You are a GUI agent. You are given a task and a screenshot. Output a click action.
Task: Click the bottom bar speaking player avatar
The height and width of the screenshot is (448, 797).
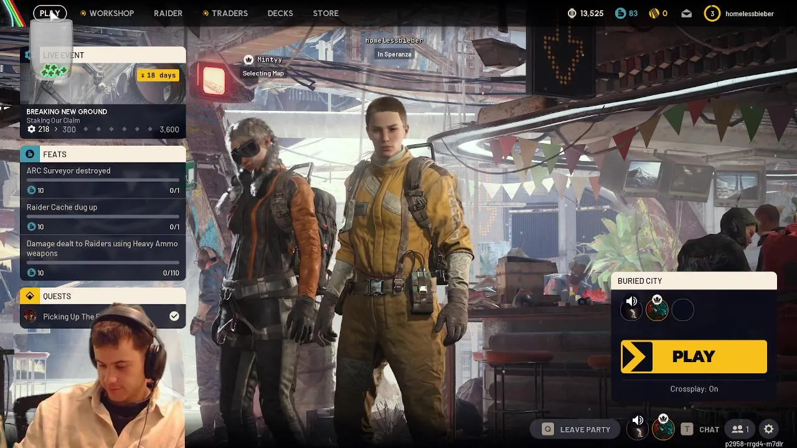point(638,428)
